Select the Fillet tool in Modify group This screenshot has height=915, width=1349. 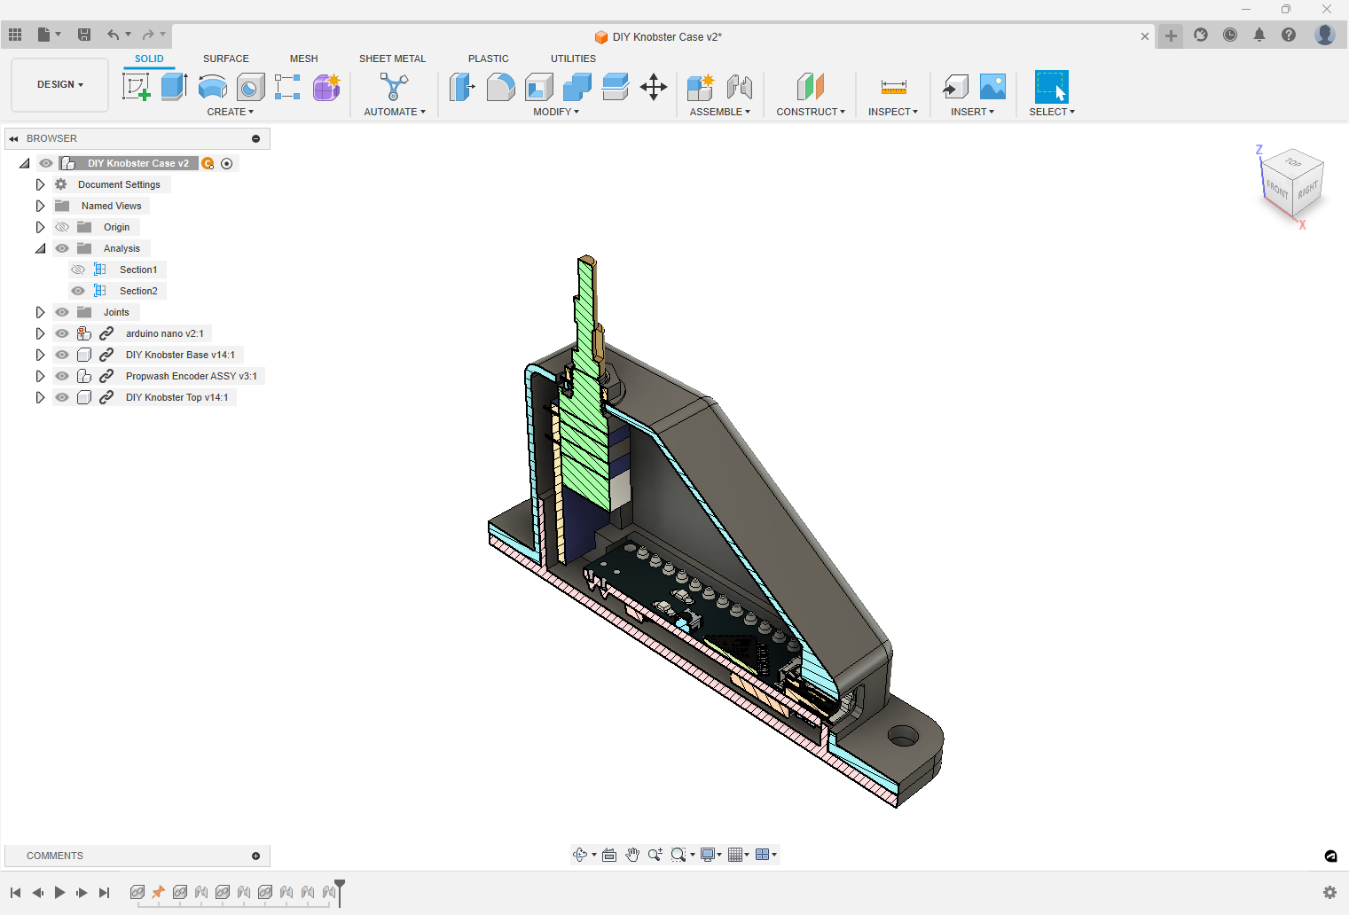[500, 86]
